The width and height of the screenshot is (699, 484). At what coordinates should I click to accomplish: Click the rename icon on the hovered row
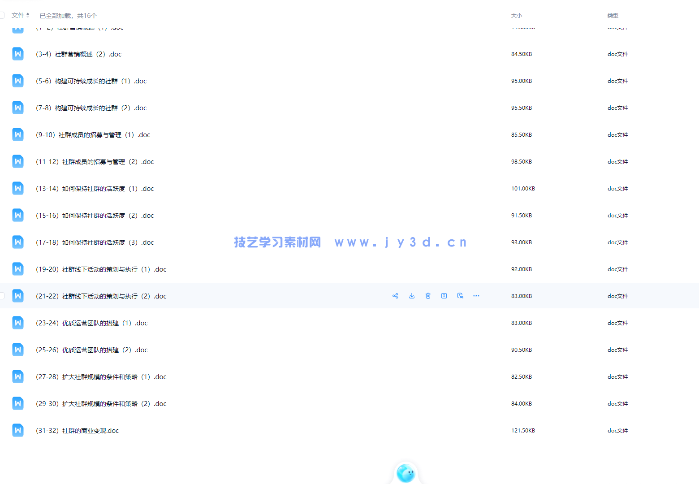click(444, 296)
